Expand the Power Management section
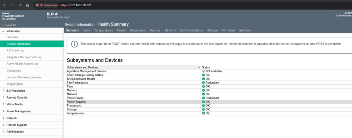 click(4, 111)
